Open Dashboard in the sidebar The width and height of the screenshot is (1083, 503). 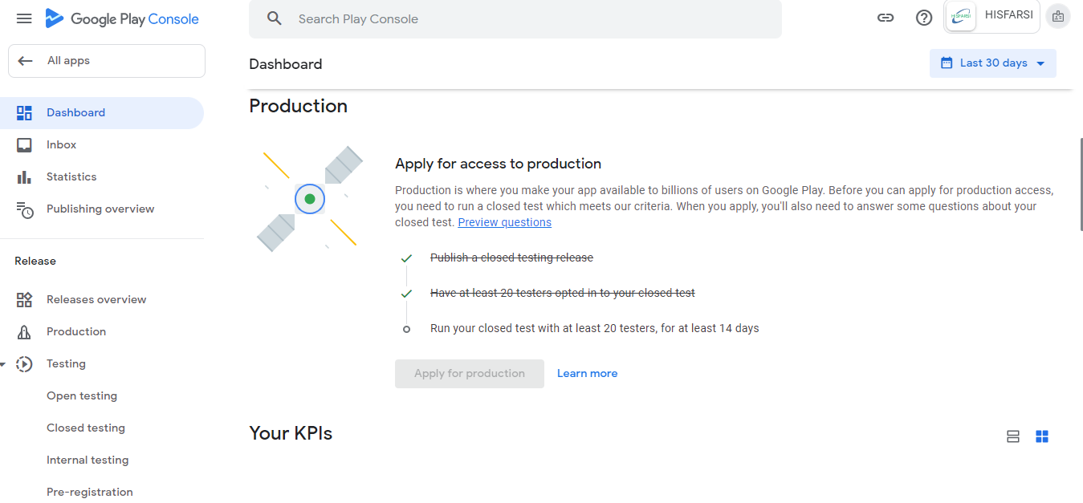(102, 113)
